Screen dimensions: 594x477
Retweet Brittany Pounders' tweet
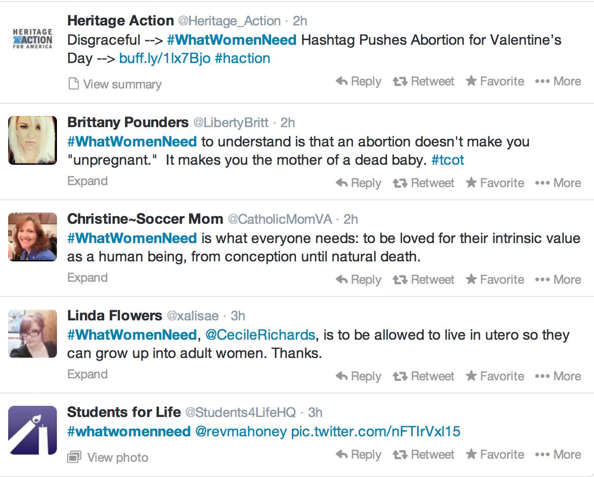424,183
